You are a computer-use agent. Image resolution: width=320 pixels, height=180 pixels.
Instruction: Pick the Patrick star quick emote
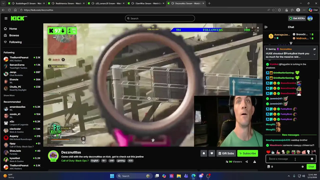278,152
